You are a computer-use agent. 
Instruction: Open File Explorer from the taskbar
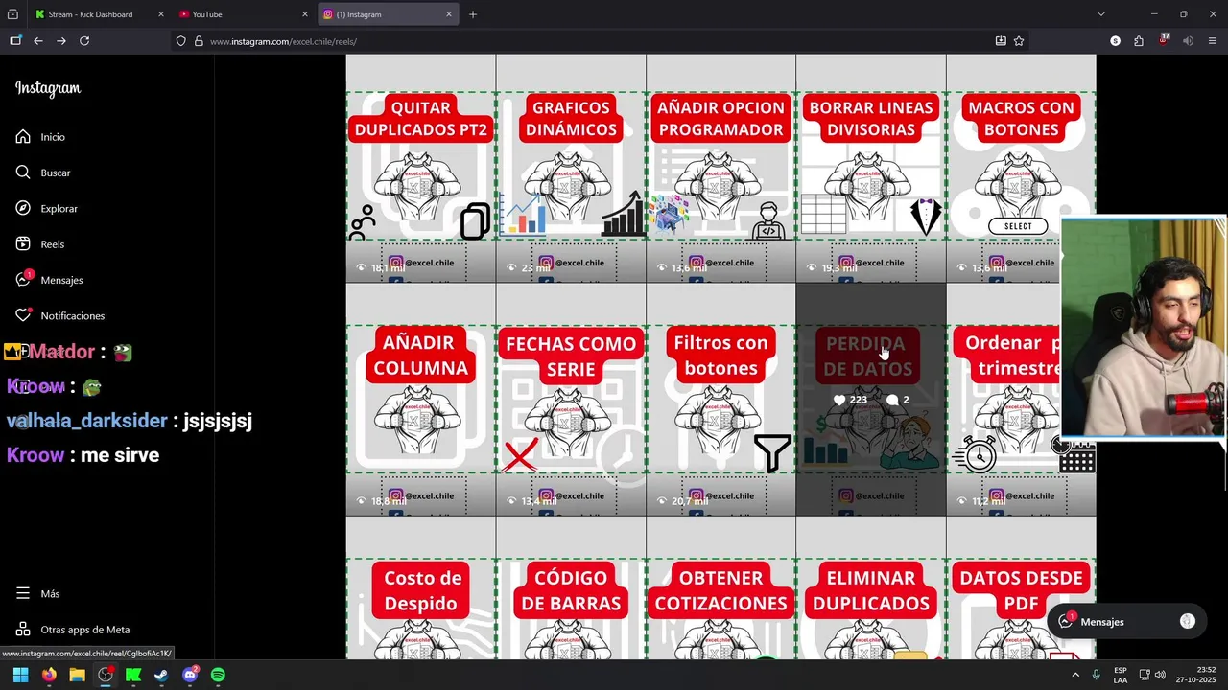coord(77,675)
